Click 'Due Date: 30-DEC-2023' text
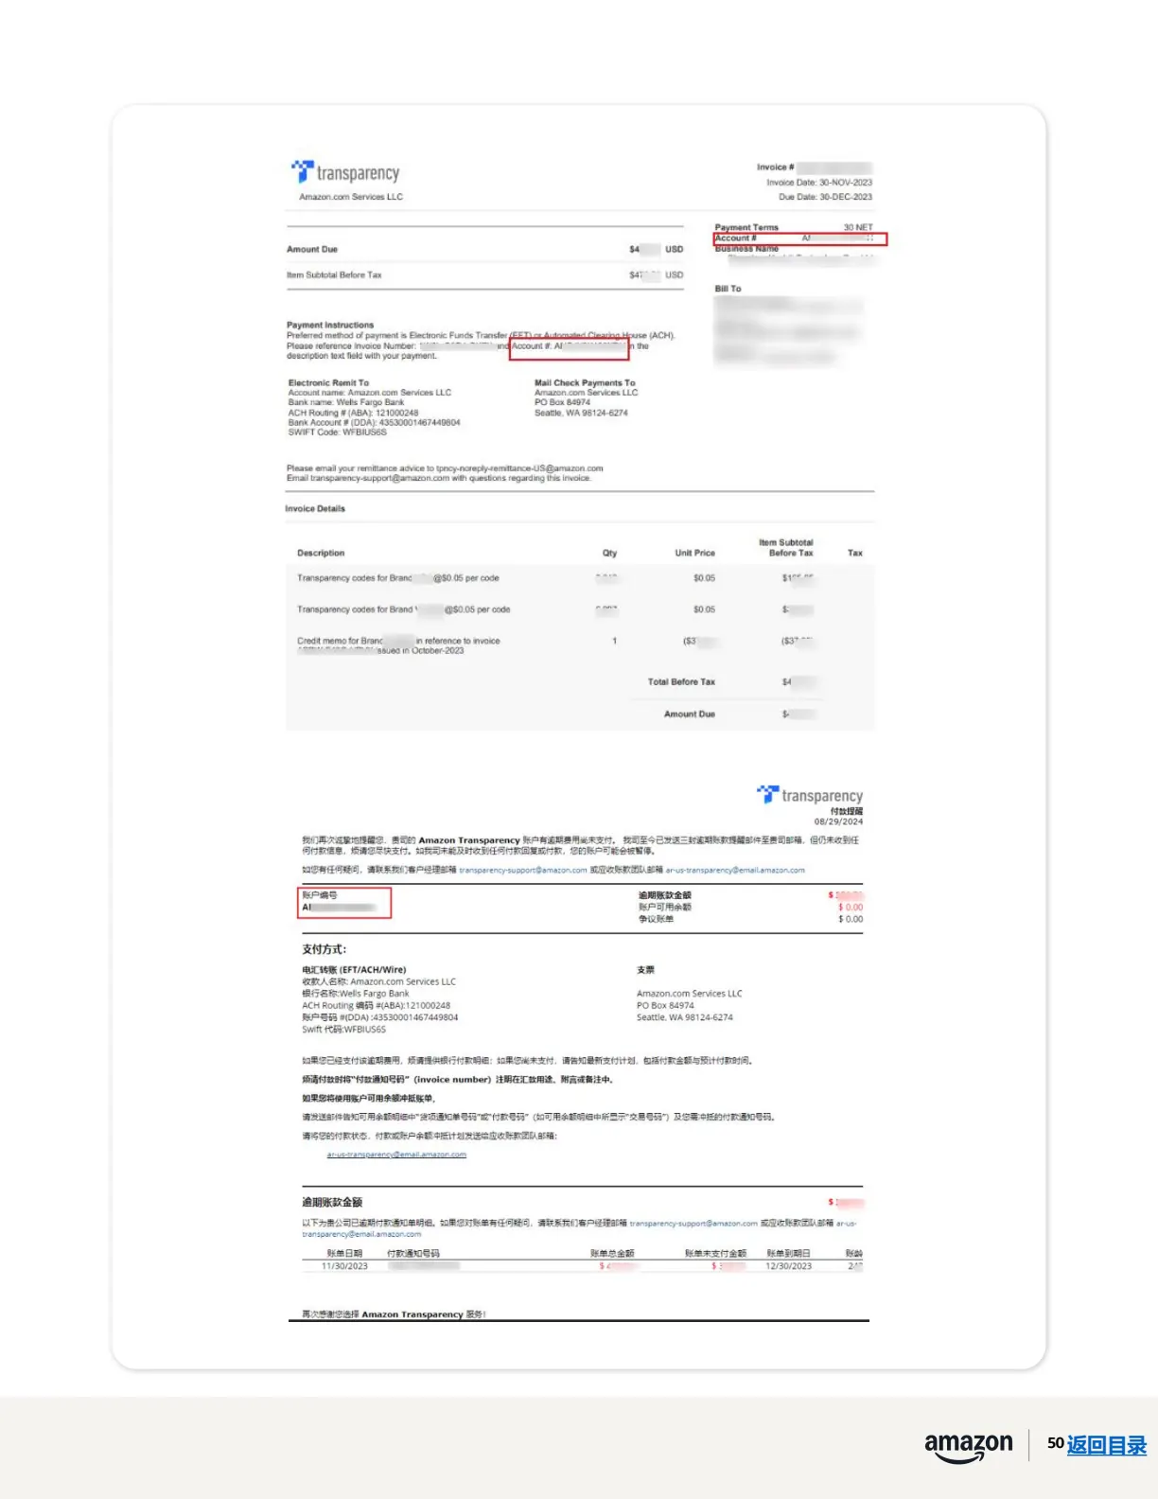The width and height of the screenshot is (1158, 1499). (x=825, y=197)
